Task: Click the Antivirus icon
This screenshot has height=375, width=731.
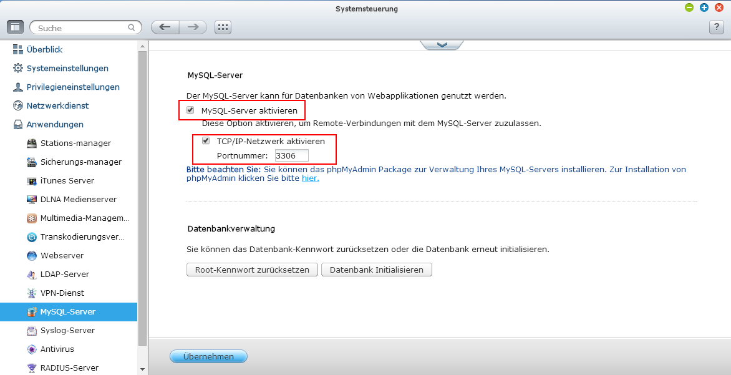Action: coord(32,349)
